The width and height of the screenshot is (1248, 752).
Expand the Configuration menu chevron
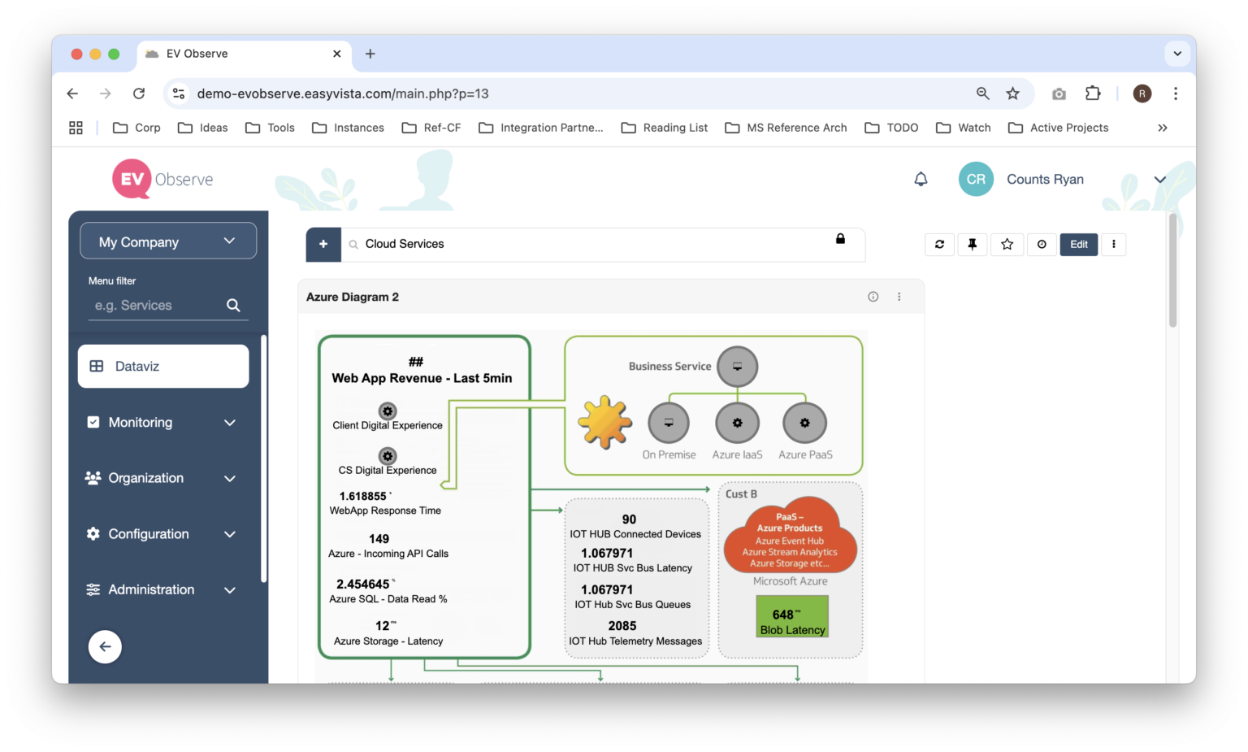(230, 534)
